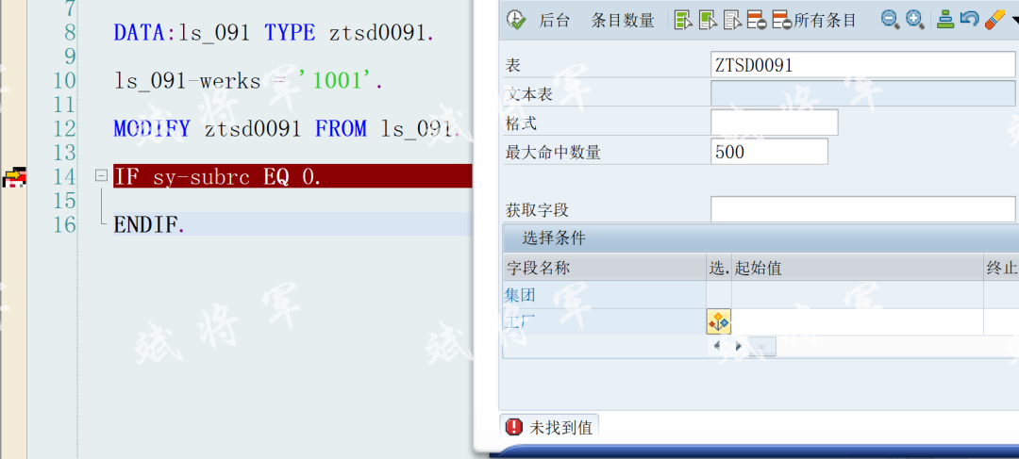Click the code line 'MODIFY ztsd0091 FROM ls_091.'
1019x459 pixels.
[x=287, y=128]
